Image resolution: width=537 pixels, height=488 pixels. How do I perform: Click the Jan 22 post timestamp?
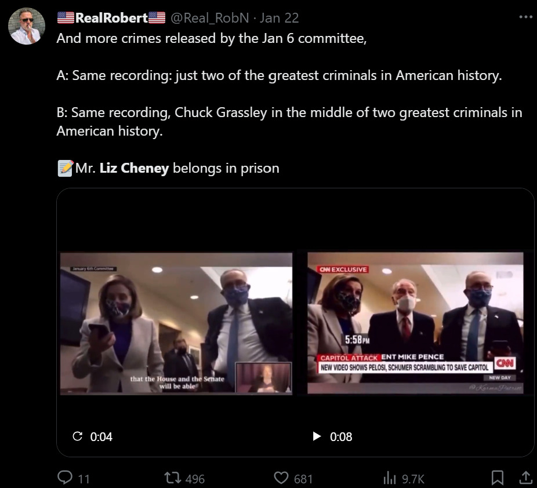pyautogui.click(x=280, y=18)
